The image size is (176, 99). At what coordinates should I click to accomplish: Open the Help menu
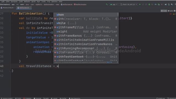coord(61,2)
